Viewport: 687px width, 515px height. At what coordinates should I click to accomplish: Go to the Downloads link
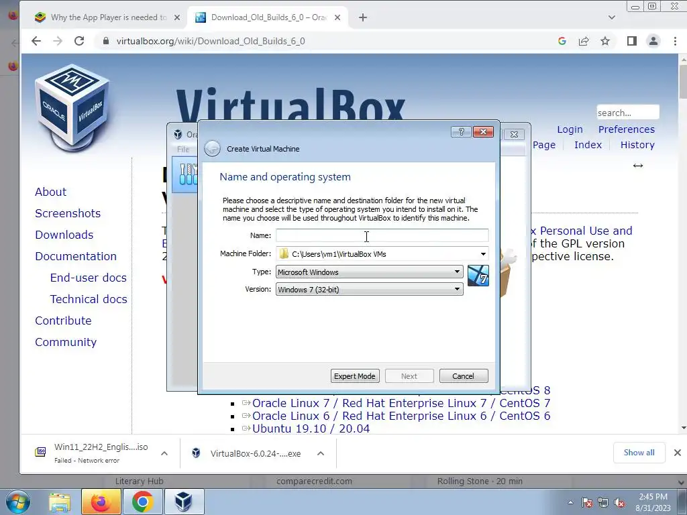pyautogui.click(x=64, y=235)
